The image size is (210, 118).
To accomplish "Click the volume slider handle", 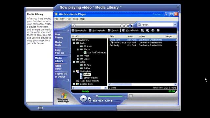I will pos(112,101).
